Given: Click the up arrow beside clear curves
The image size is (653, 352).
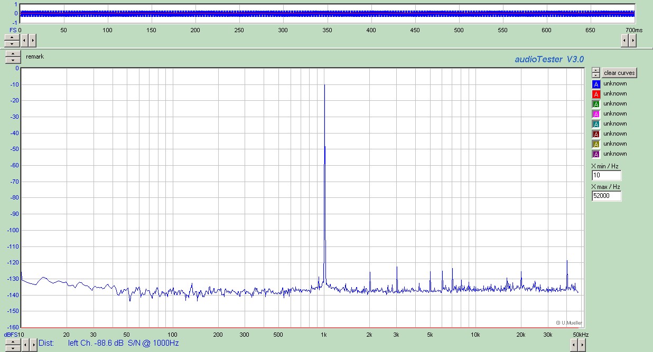Looking at the screenshot, I should pos(596,70).
